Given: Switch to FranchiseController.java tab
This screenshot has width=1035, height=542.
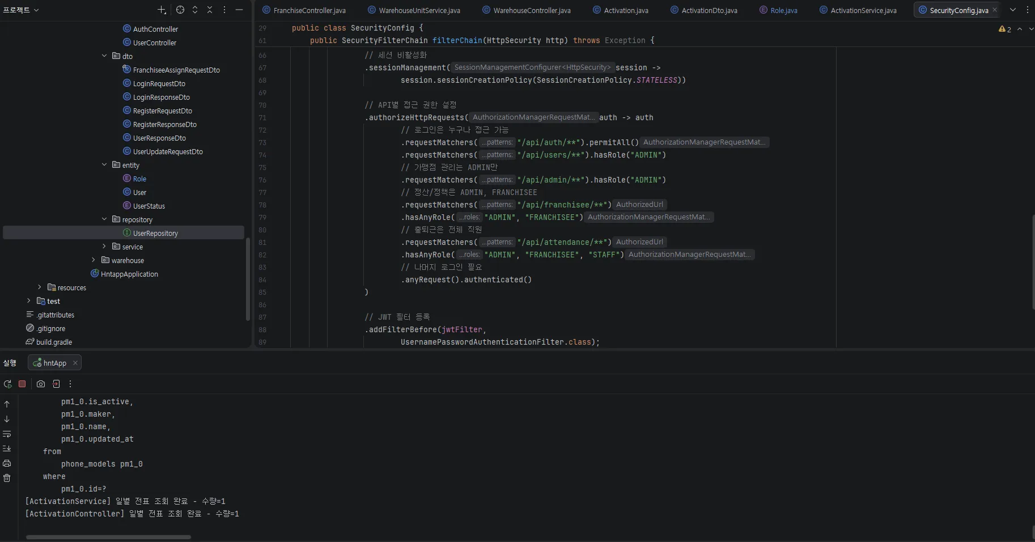Looking at the screenshot, I should click(x=303, y=10).
